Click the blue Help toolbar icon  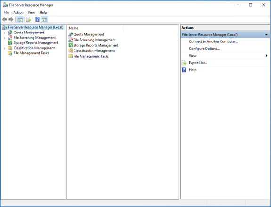(x=37, y=19)
